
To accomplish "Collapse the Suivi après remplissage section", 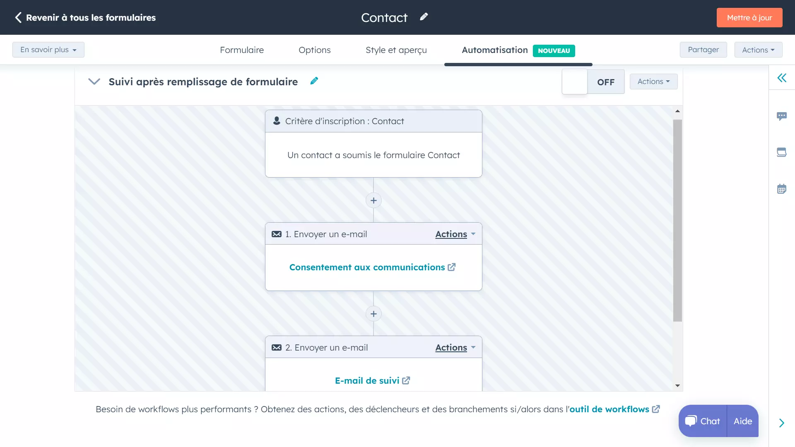I will pyautogui.click(x=94, y=82).
